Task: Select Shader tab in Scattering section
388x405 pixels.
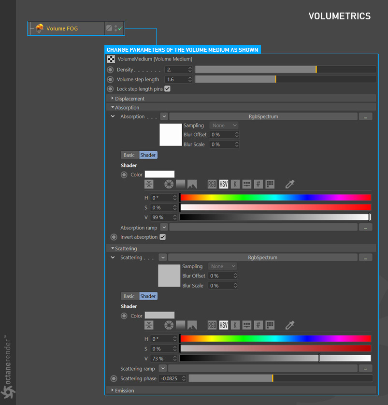Action: click(x=148, y=296)
